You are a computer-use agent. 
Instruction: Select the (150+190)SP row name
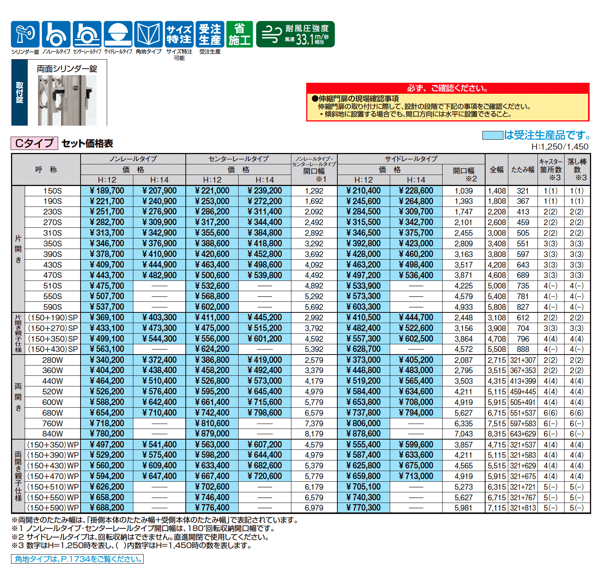pos(52,318)
